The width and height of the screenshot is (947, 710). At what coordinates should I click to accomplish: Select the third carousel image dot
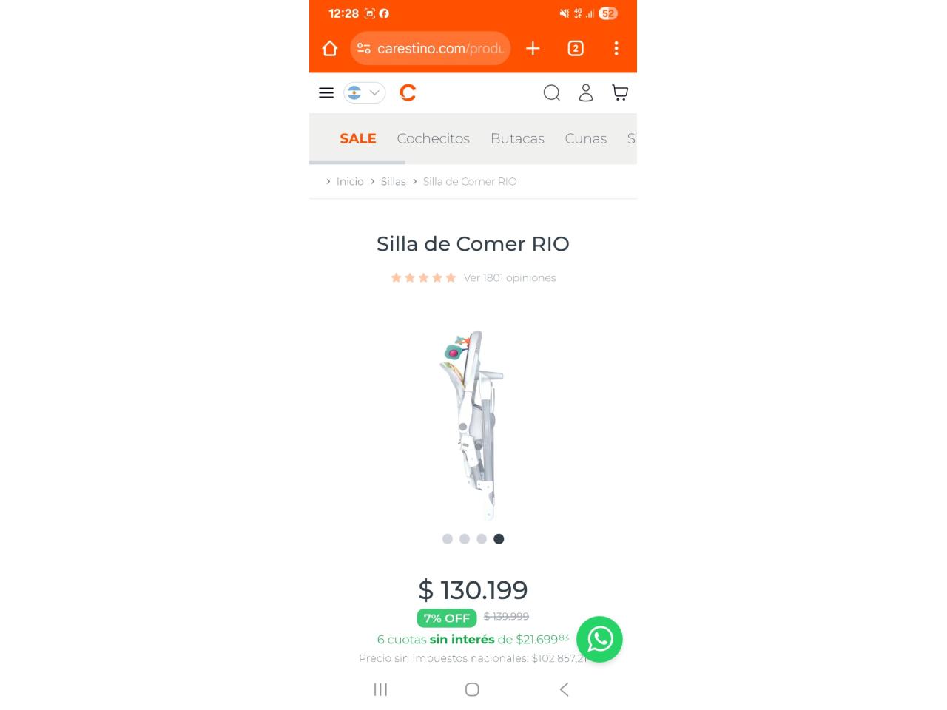482,539
